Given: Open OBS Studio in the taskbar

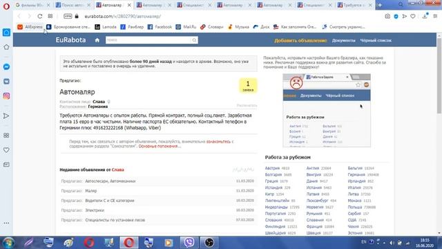Looking at the screenshot, I should (x=209, y=243).
